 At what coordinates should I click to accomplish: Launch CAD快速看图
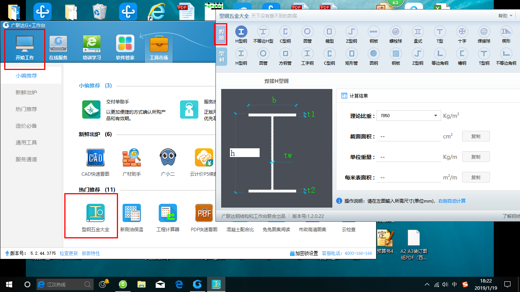96,162
